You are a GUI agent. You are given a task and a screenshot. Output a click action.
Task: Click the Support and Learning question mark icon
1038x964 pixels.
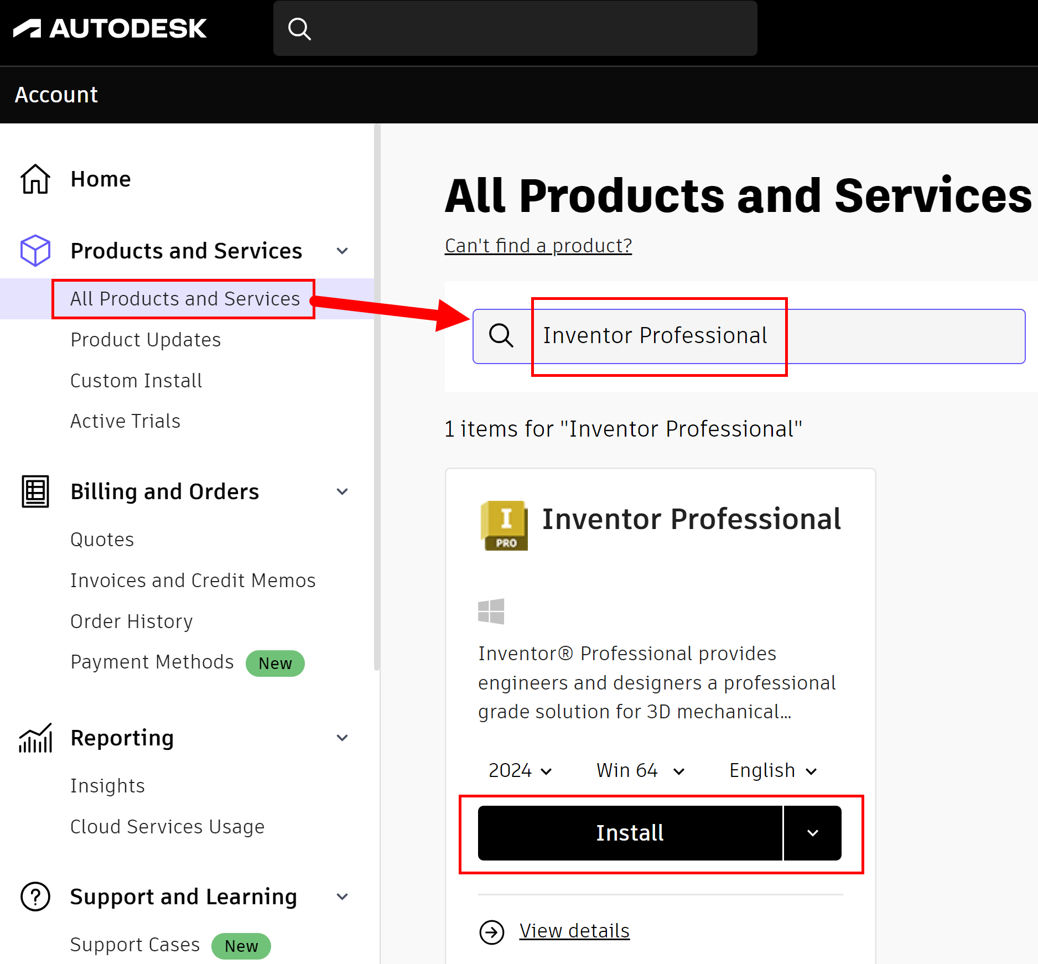(x=35, y=896)
